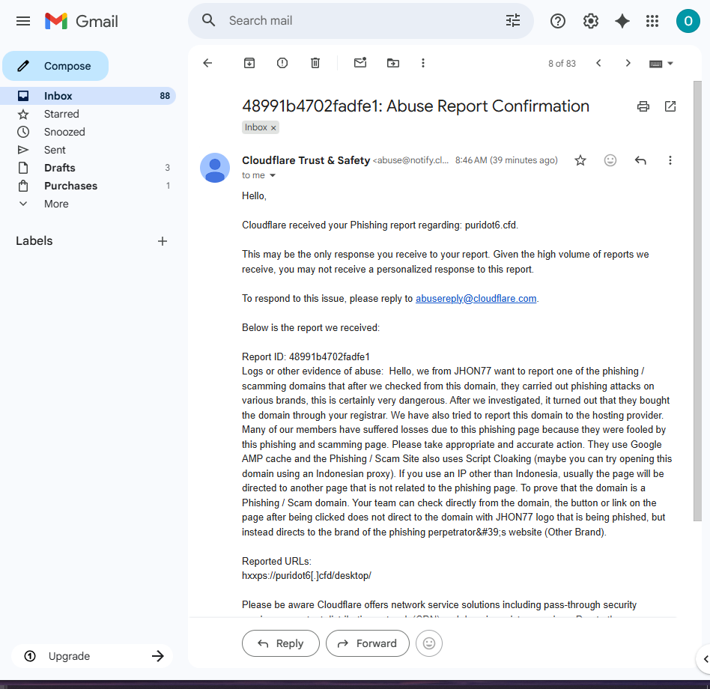Viewport: 710px width, 689px height.
Task: Open the Sent folder
Action: [x=88, y=150]
